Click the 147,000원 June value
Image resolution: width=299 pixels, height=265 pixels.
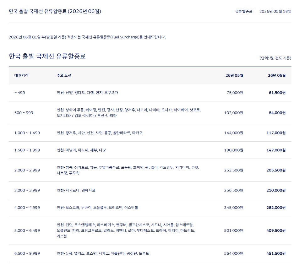276,150
